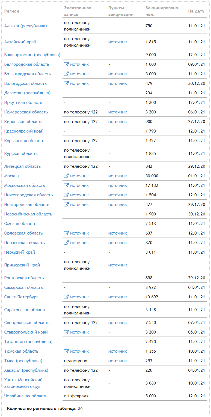The width and height of the screenshot is (211, 417).
Task: Click external link icon for Санкт-Петербург
Action: pyautogui.click(x=66, y=297)
